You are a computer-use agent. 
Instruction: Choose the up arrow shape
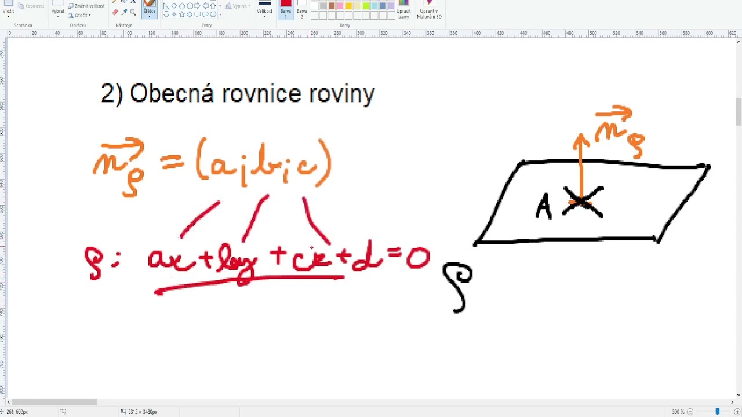click(x=213, y=6)
